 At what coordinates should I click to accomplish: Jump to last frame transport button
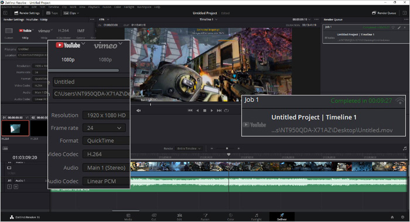tap(219, 110)
